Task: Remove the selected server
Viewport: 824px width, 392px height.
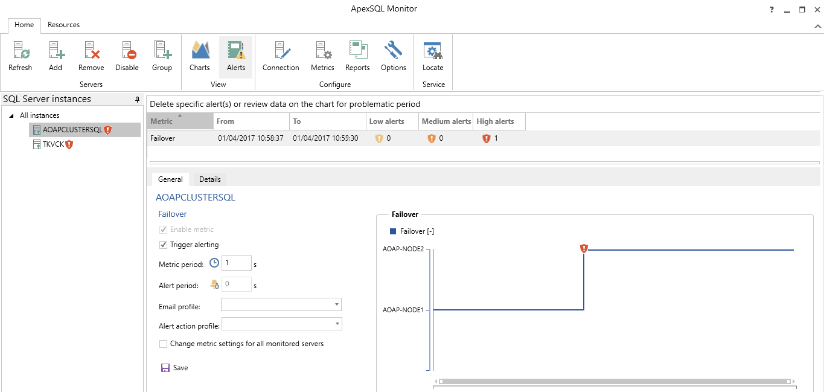Action: click(91, 56)
